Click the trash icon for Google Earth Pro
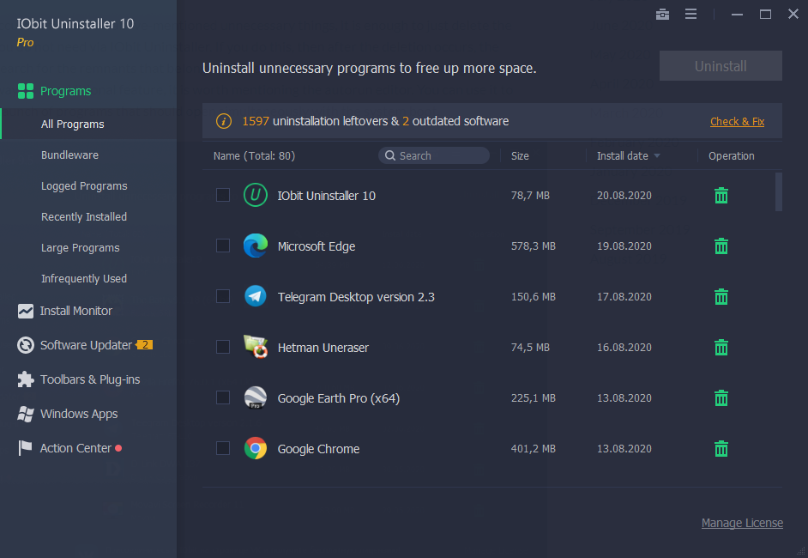Screen dimensions: 808x558 point(721,397)
